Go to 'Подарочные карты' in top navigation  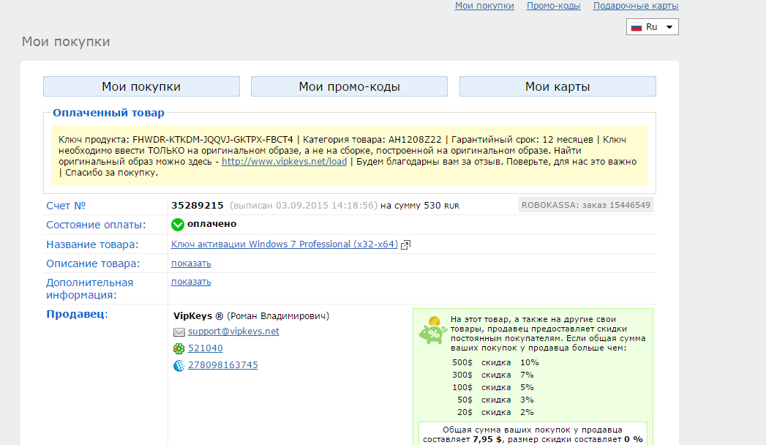pos(636,6)
